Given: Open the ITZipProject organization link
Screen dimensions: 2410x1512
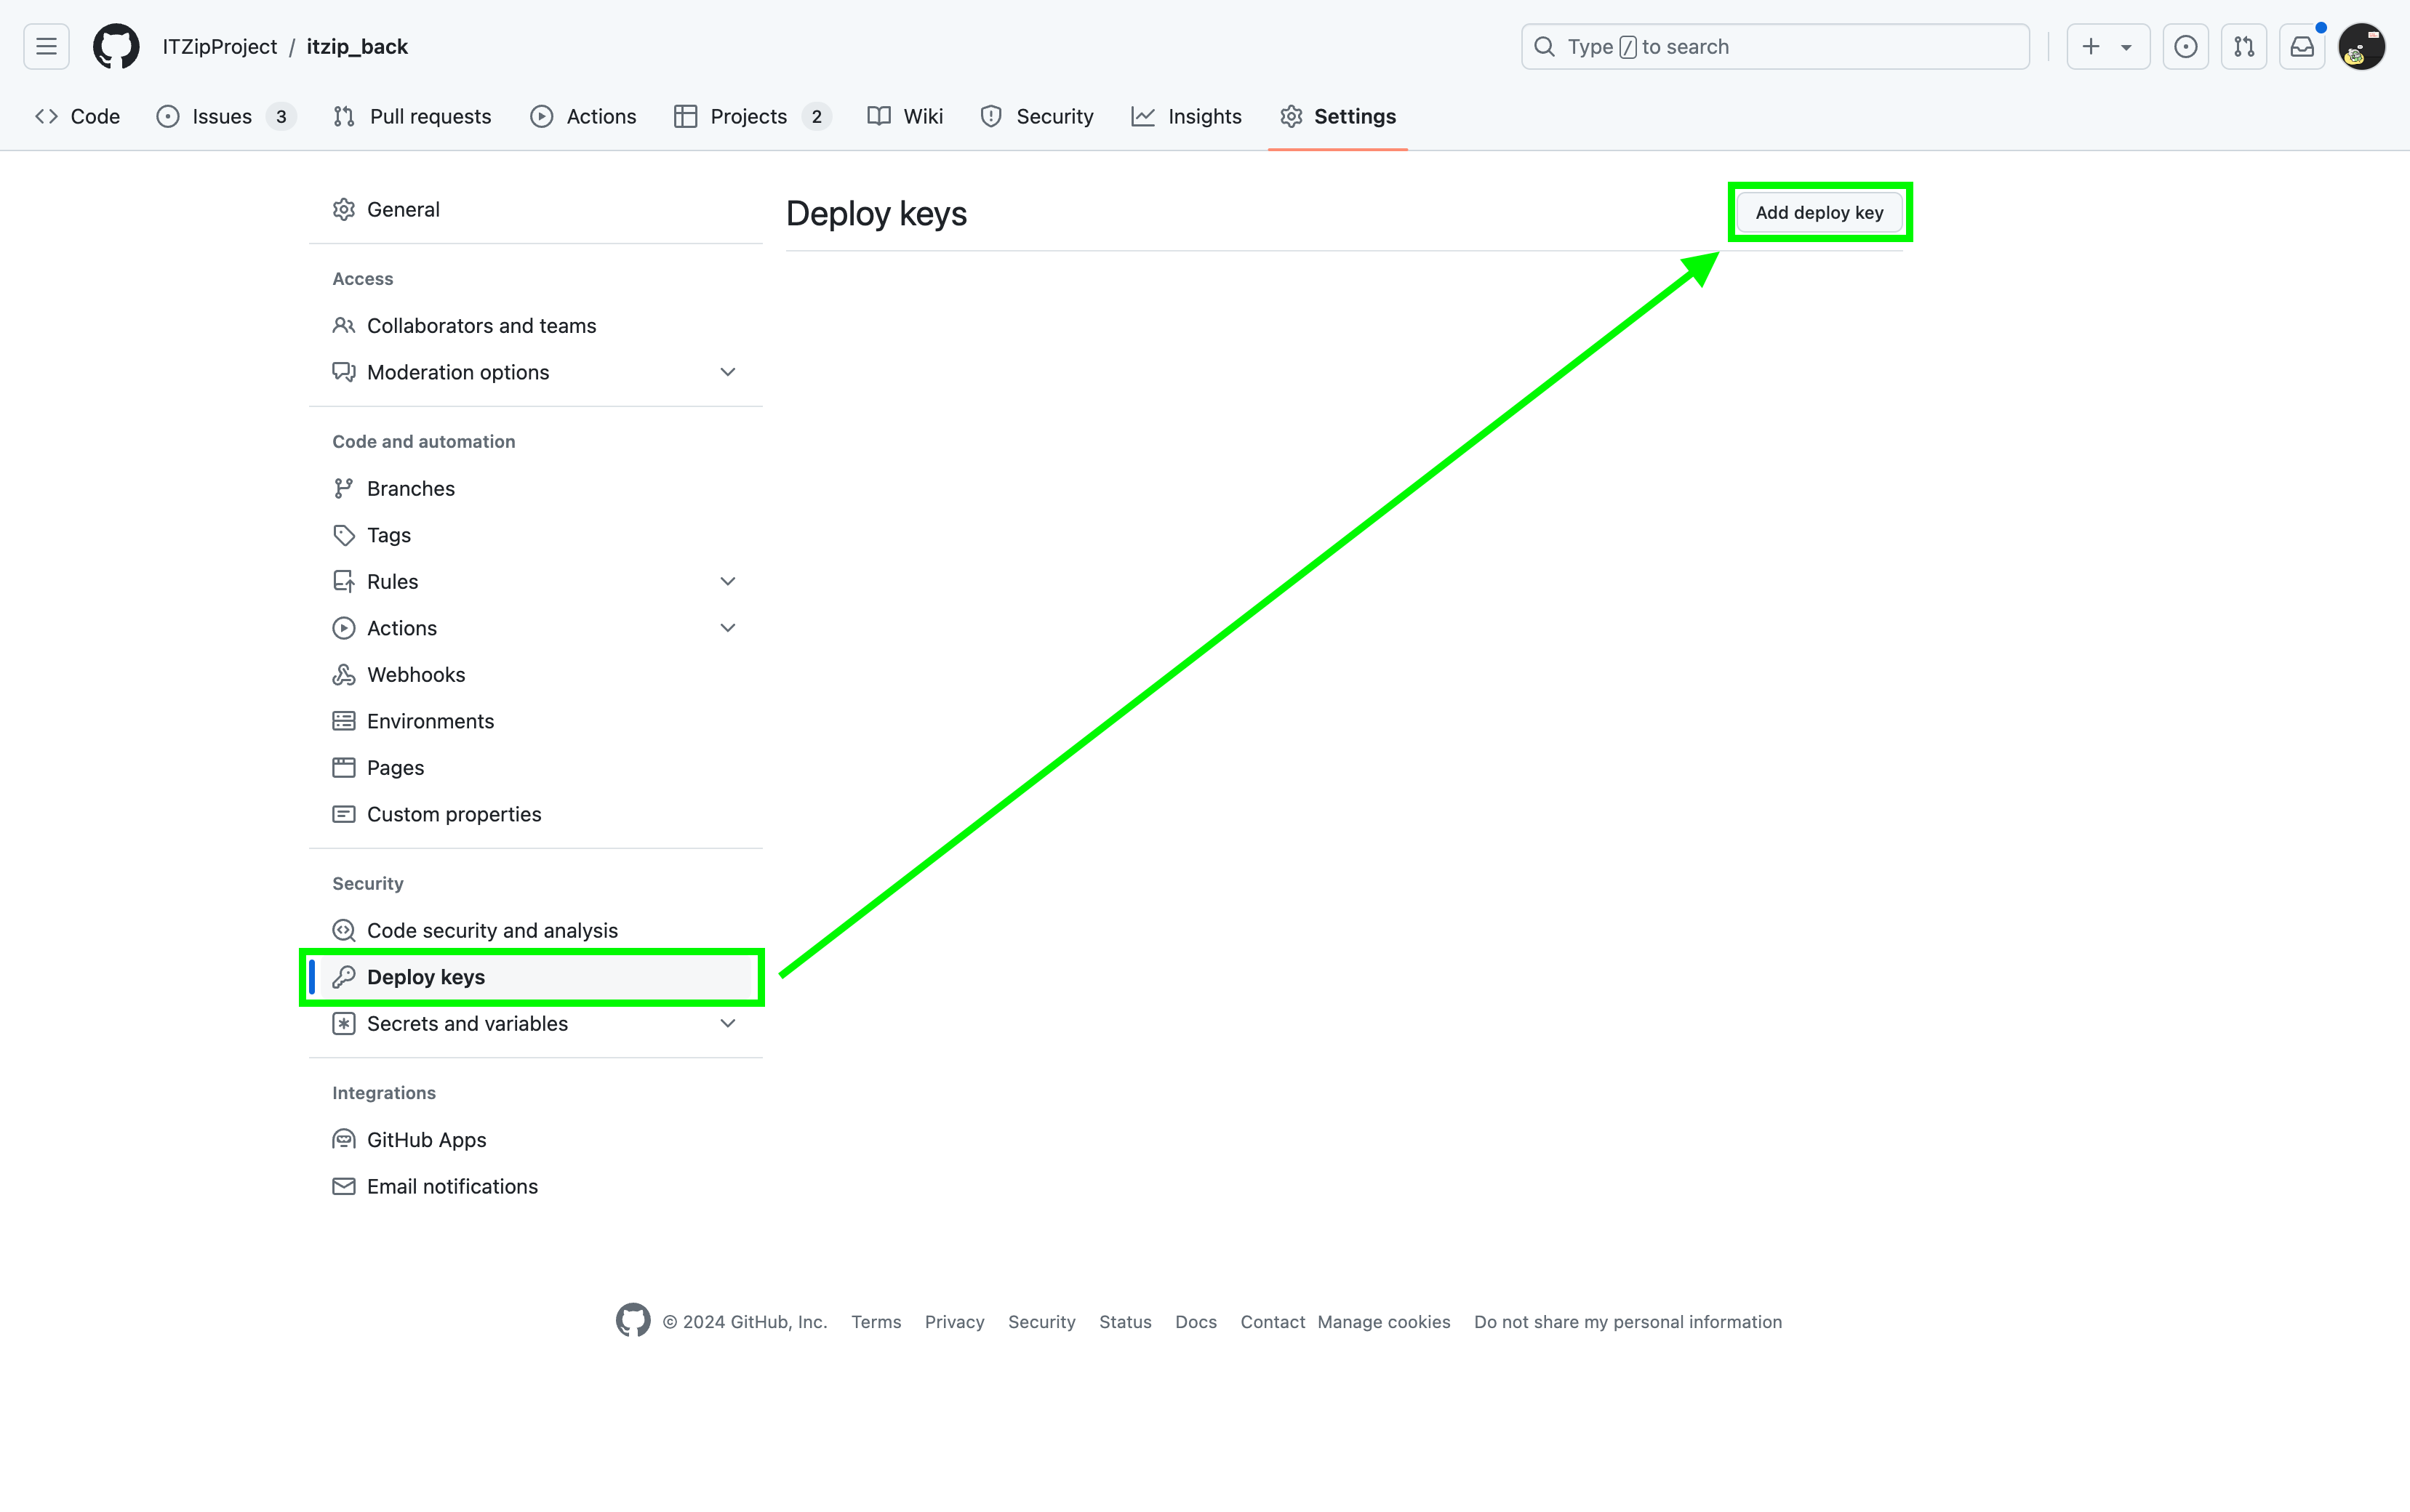Looking at the screenshot, I should click(219, 47).
